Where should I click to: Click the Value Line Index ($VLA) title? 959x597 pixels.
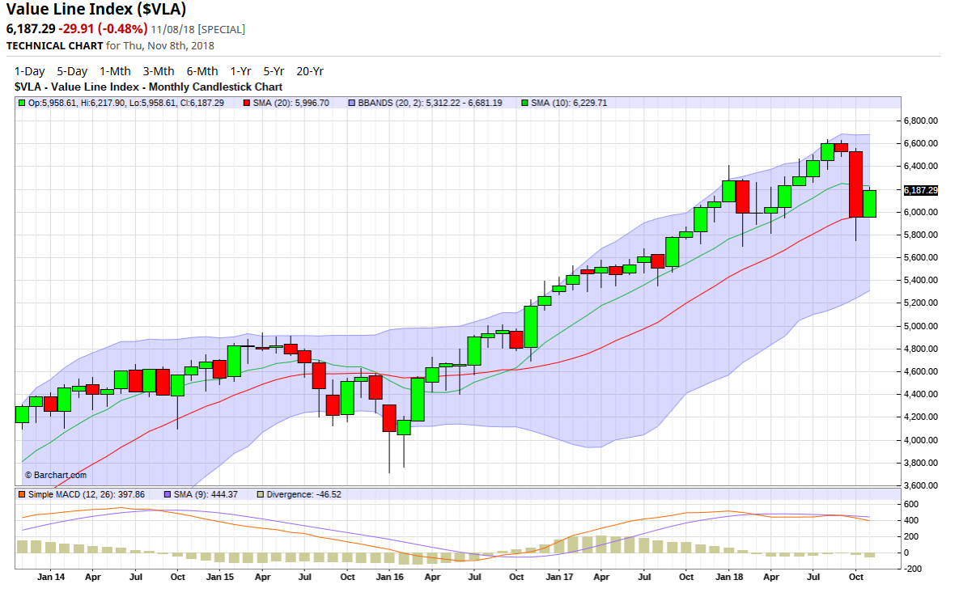96,10
